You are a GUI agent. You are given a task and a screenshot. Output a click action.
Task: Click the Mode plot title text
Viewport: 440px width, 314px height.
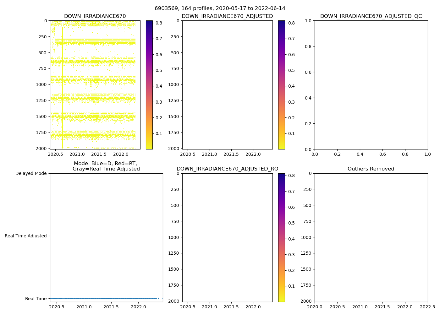106,166
